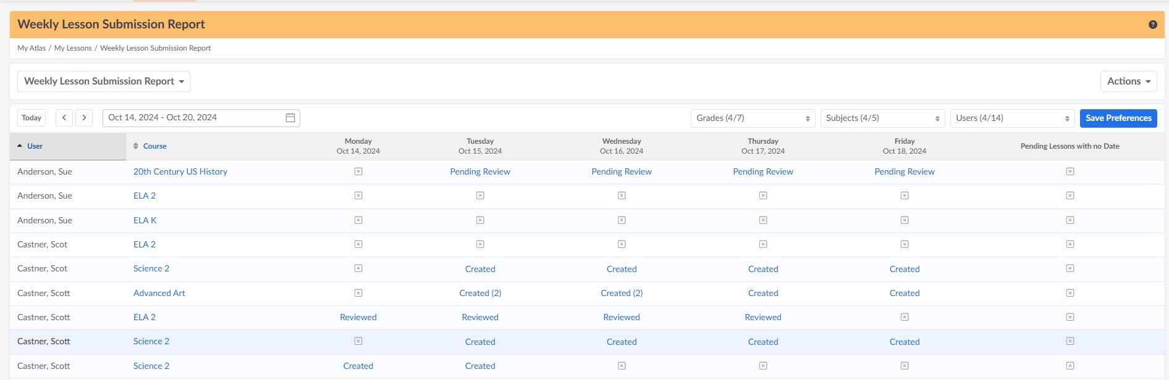Click Monday box icon in highlighted Science 2 row
Image resolution: width=1169 pixels, height=380 pixels.
[x=358, y=341]
